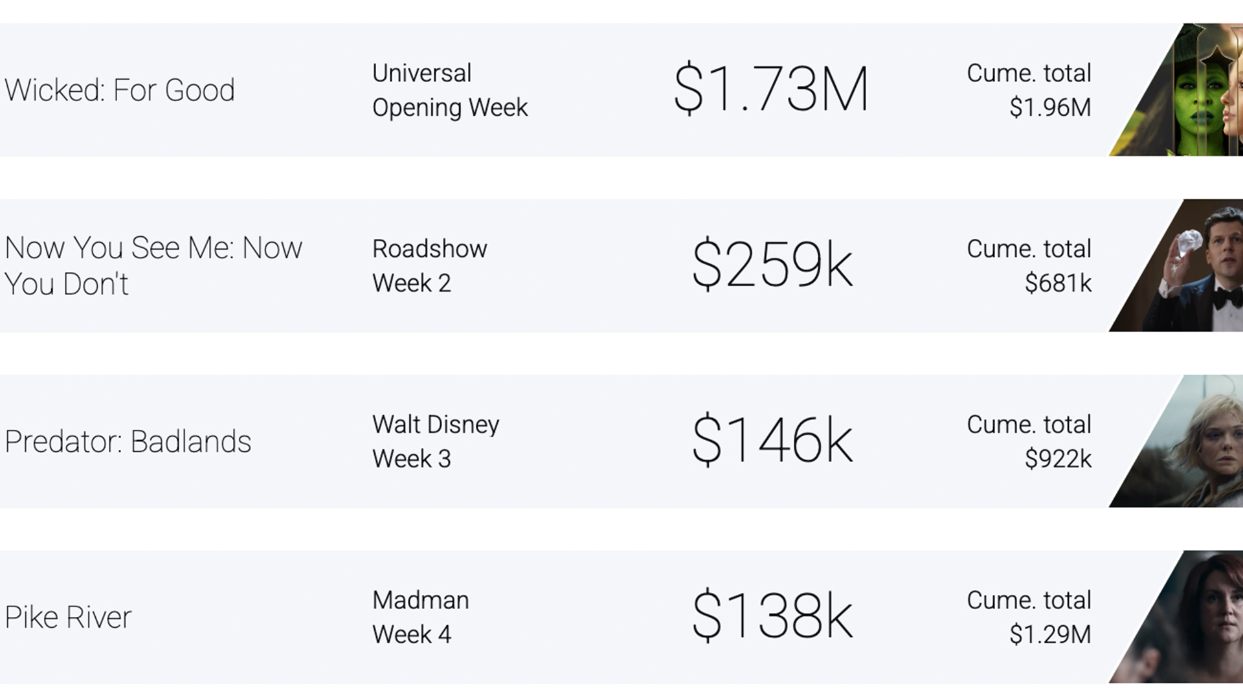Click the $146k box office amount
Screen dimensions: 1243x699
tap(772, 441)
